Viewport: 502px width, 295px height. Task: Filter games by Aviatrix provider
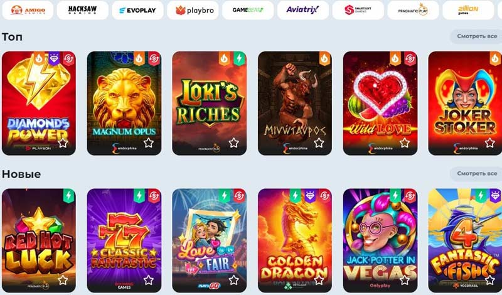[303, 10]
